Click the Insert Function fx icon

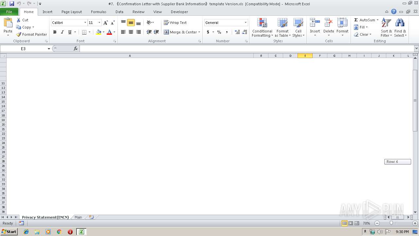[76, 49]
